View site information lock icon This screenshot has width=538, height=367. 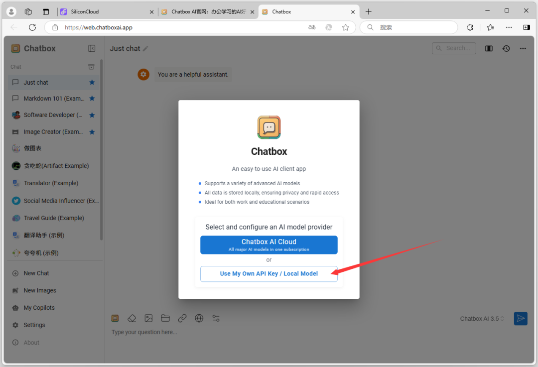click(55, 27)
